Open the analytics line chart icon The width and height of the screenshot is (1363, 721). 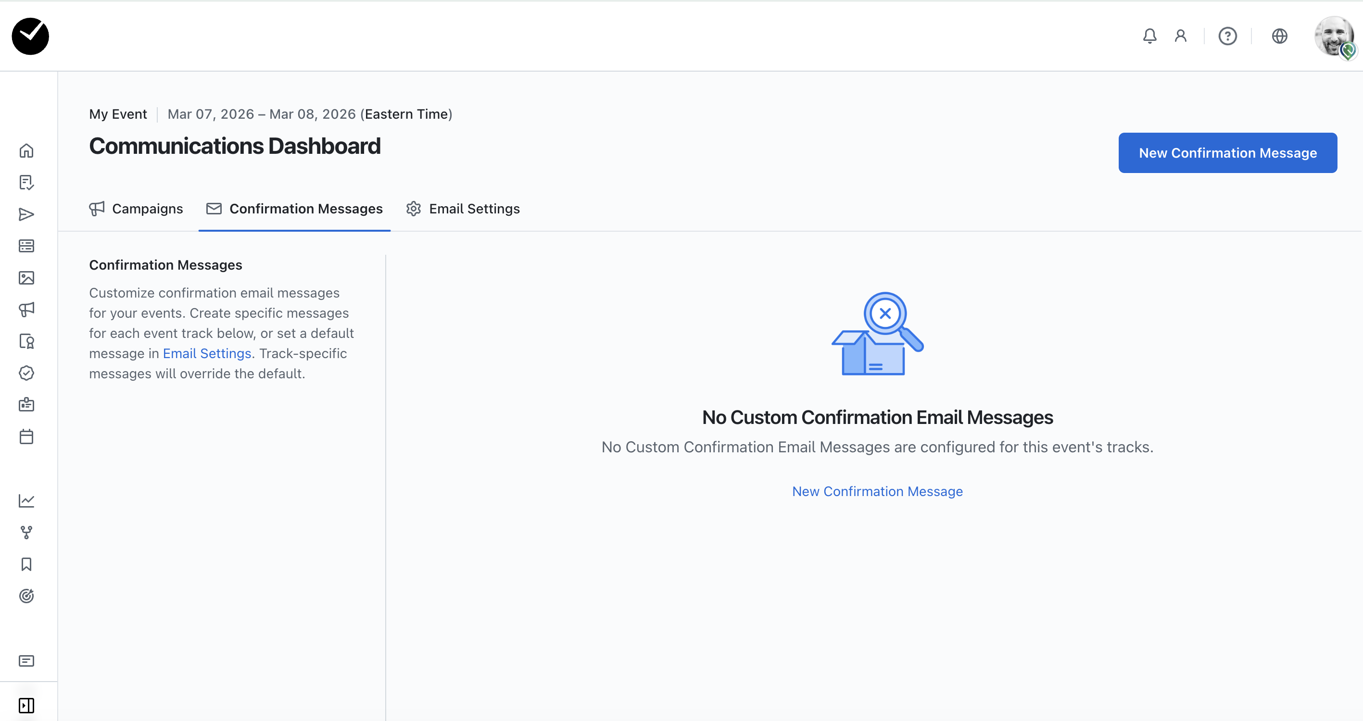[x=26, y=500]
